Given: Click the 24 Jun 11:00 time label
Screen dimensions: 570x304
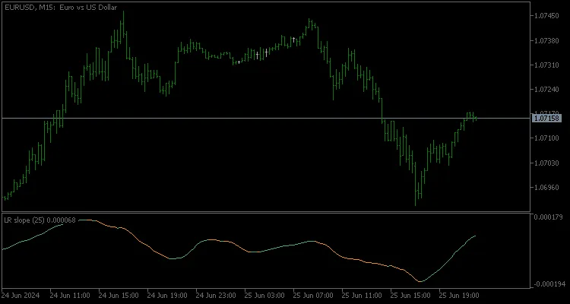Looking at the screenshot, I should point(70,294).
